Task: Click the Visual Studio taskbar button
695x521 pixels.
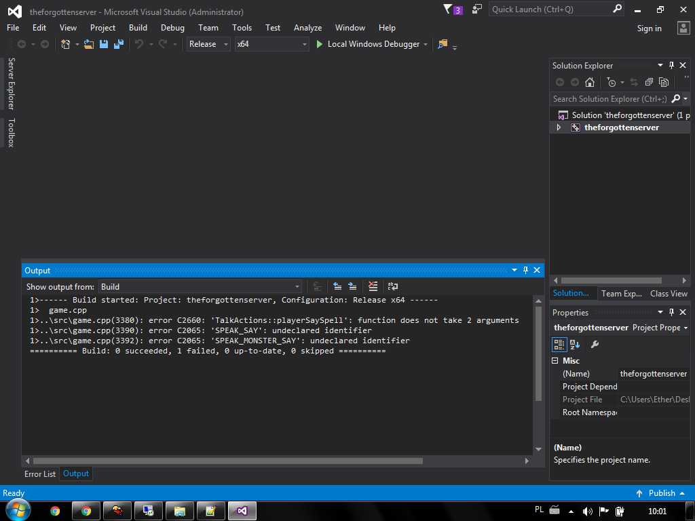Action: point(242,511)
